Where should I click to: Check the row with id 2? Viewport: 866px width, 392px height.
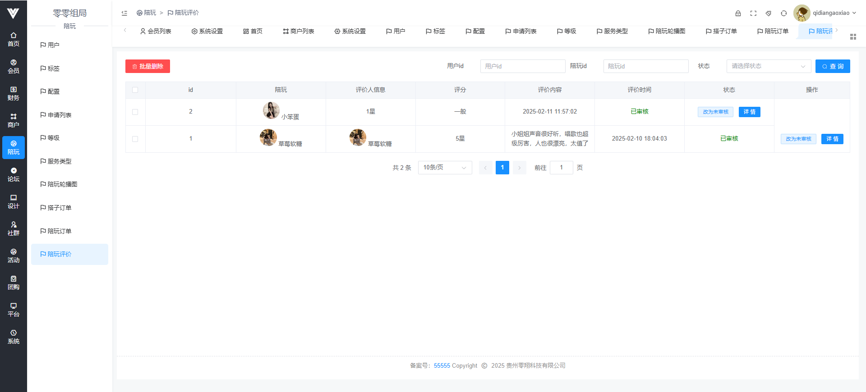point(135,112)
